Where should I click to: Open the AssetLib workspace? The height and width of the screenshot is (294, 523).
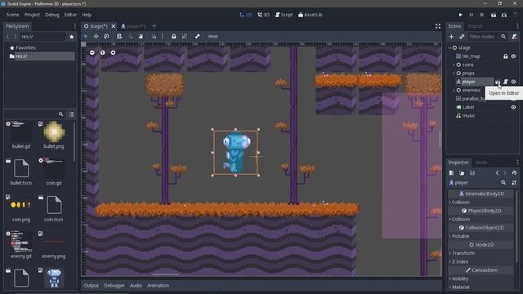[311, 15]
